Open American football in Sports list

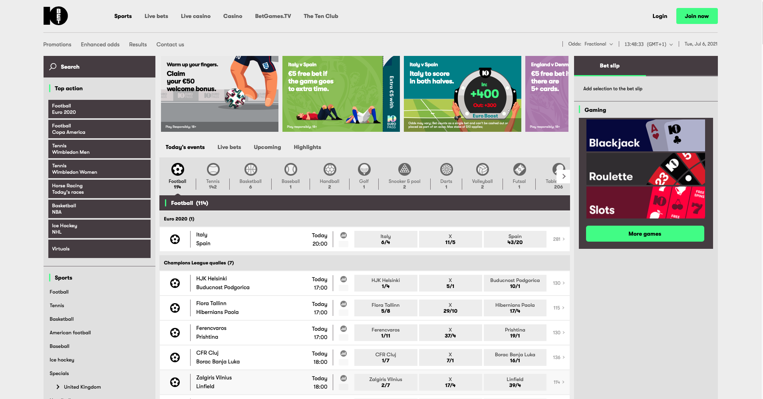70,333
